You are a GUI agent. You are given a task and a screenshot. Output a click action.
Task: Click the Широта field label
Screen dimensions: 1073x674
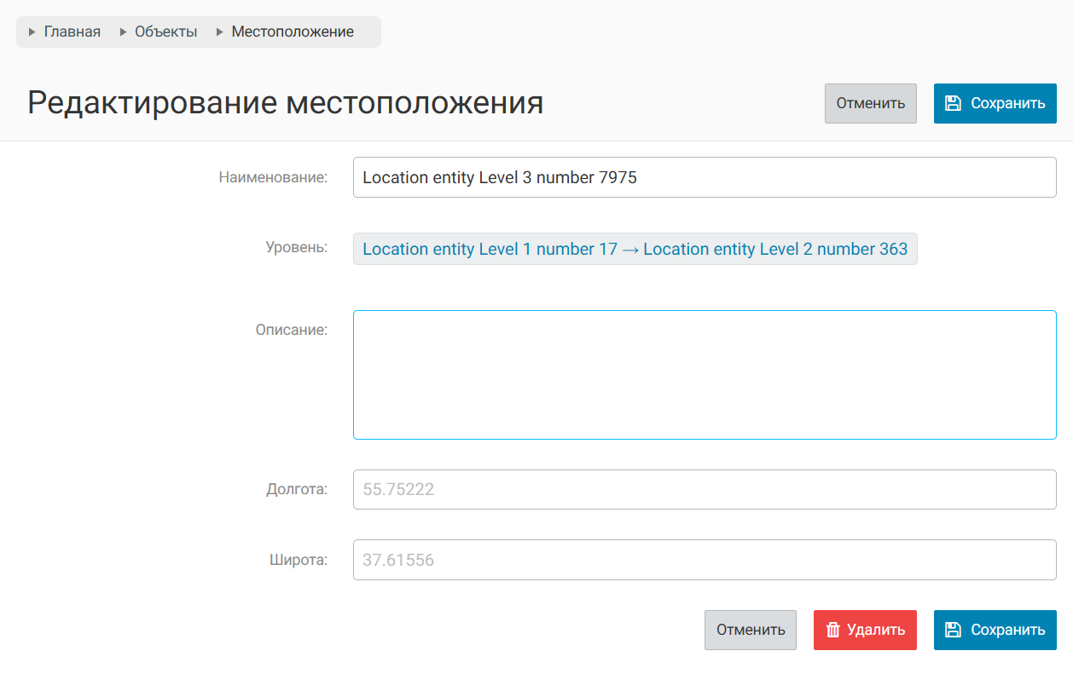coord(298,560)
